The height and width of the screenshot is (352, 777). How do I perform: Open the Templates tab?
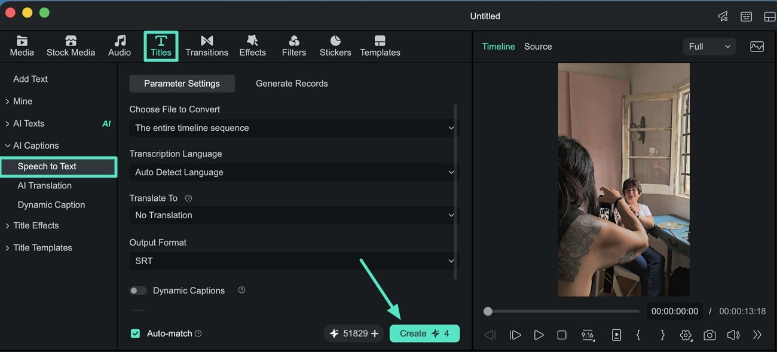(x=380, y=46)
